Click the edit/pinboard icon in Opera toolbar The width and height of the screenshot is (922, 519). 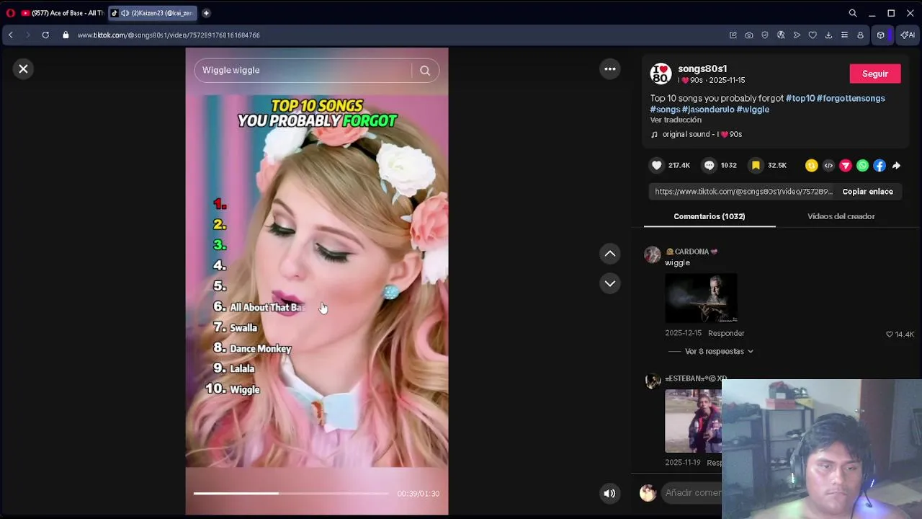pyautogui.click(x=733, y=35)
